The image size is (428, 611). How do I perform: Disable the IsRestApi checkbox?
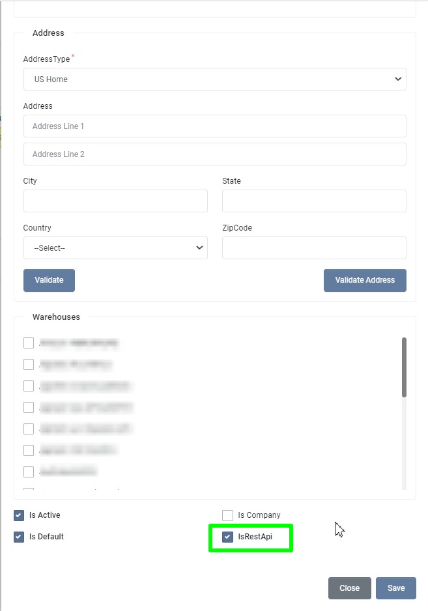click(x=227, y=537)
